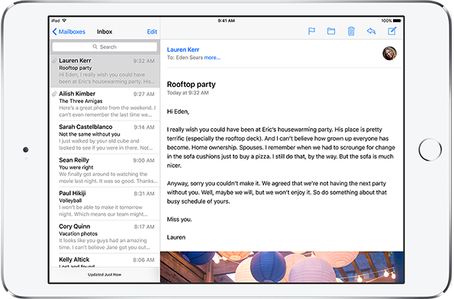454x299 pixels.
Task: Go back to Mailboxes
Action: pyautogui.click(x=69, y=31)
